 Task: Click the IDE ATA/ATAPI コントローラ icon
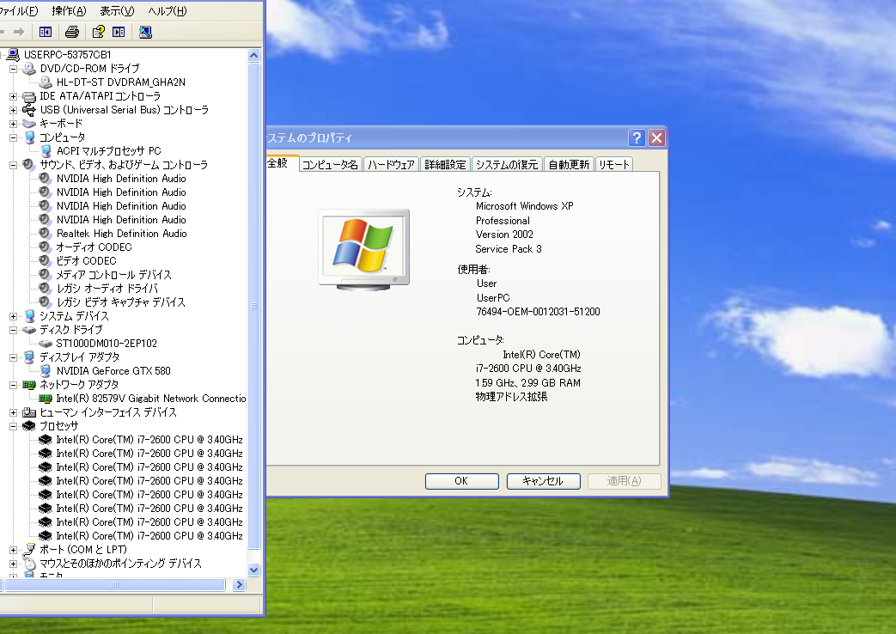[x=29, y=96]
